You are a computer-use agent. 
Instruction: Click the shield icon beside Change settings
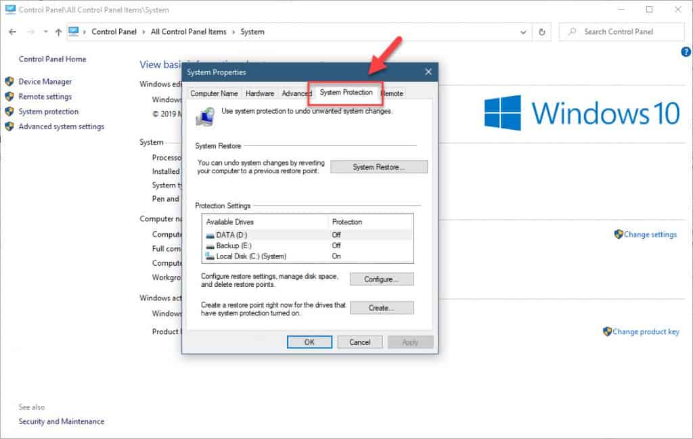(617, 234)
